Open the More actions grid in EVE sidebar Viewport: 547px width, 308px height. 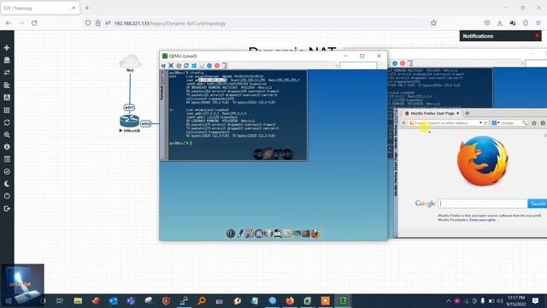click(x=7, y=110)
